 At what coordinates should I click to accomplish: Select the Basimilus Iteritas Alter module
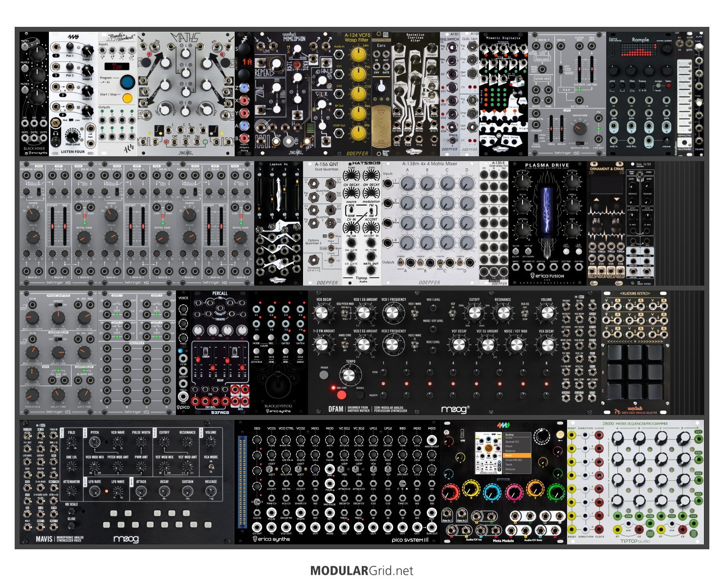[x=416, y=94]
